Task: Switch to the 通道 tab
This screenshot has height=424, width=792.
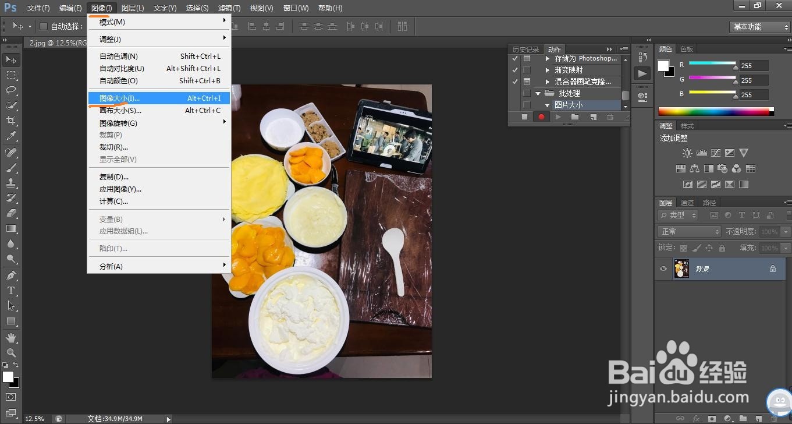Action: [x=687, y=203]
